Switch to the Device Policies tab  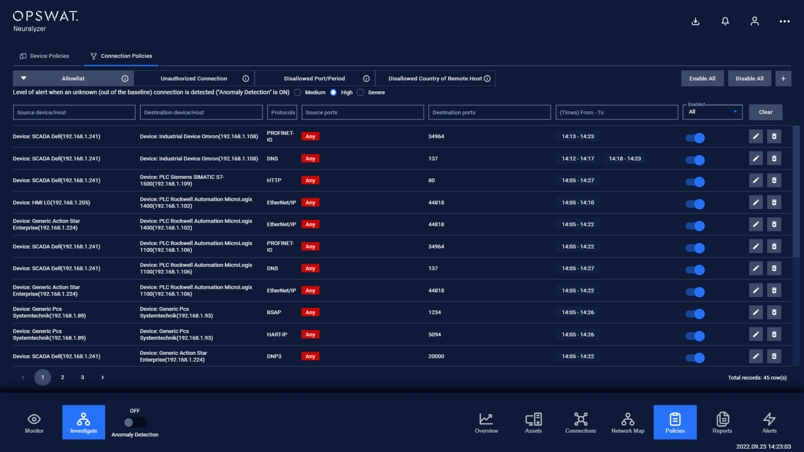click(45, 56)
